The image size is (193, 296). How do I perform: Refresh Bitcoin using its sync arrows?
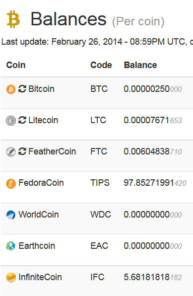coord(22,89)
